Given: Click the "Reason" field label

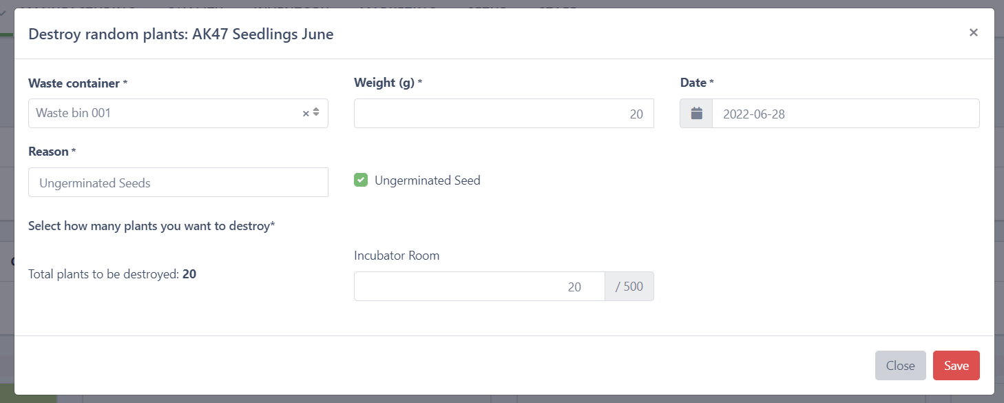Looking at the screenshot, I should pyautogui.click(x=48, y=152).
